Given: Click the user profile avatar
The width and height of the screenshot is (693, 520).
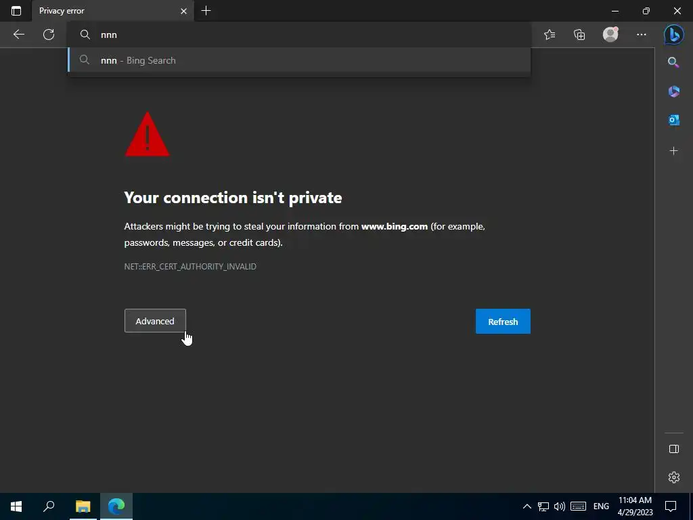Looking at the screenshot, I should point(610,35).
